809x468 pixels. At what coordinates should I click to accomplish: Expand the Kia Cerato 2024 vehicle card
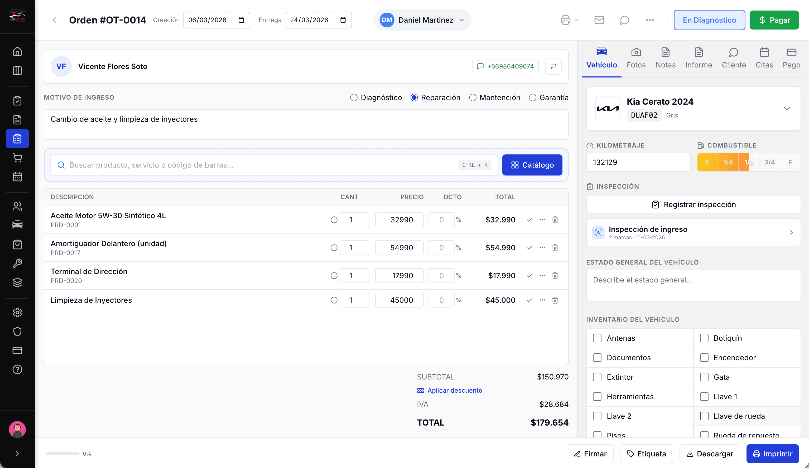786,108
